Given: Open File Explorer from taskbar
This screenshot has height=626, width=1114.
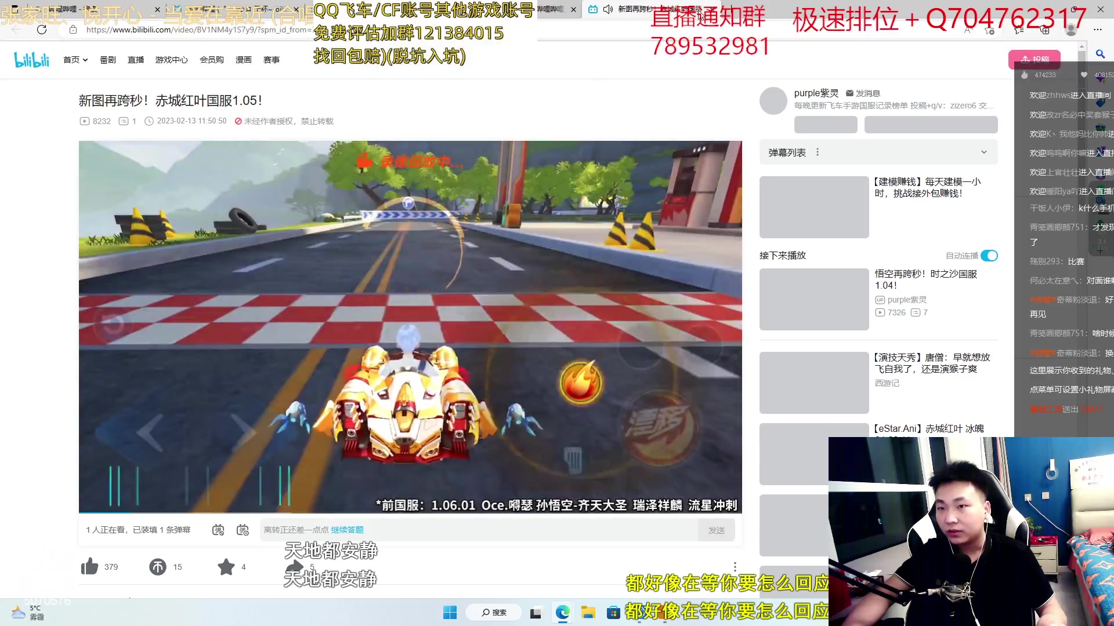Looking at the screenshot, I should point(588,612).
